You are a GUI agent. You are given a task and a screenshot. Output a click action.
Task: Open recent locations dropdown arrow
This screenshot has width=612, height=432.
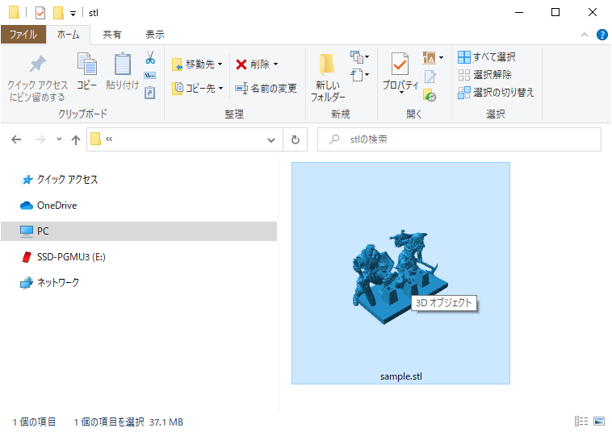pos(59,139)
